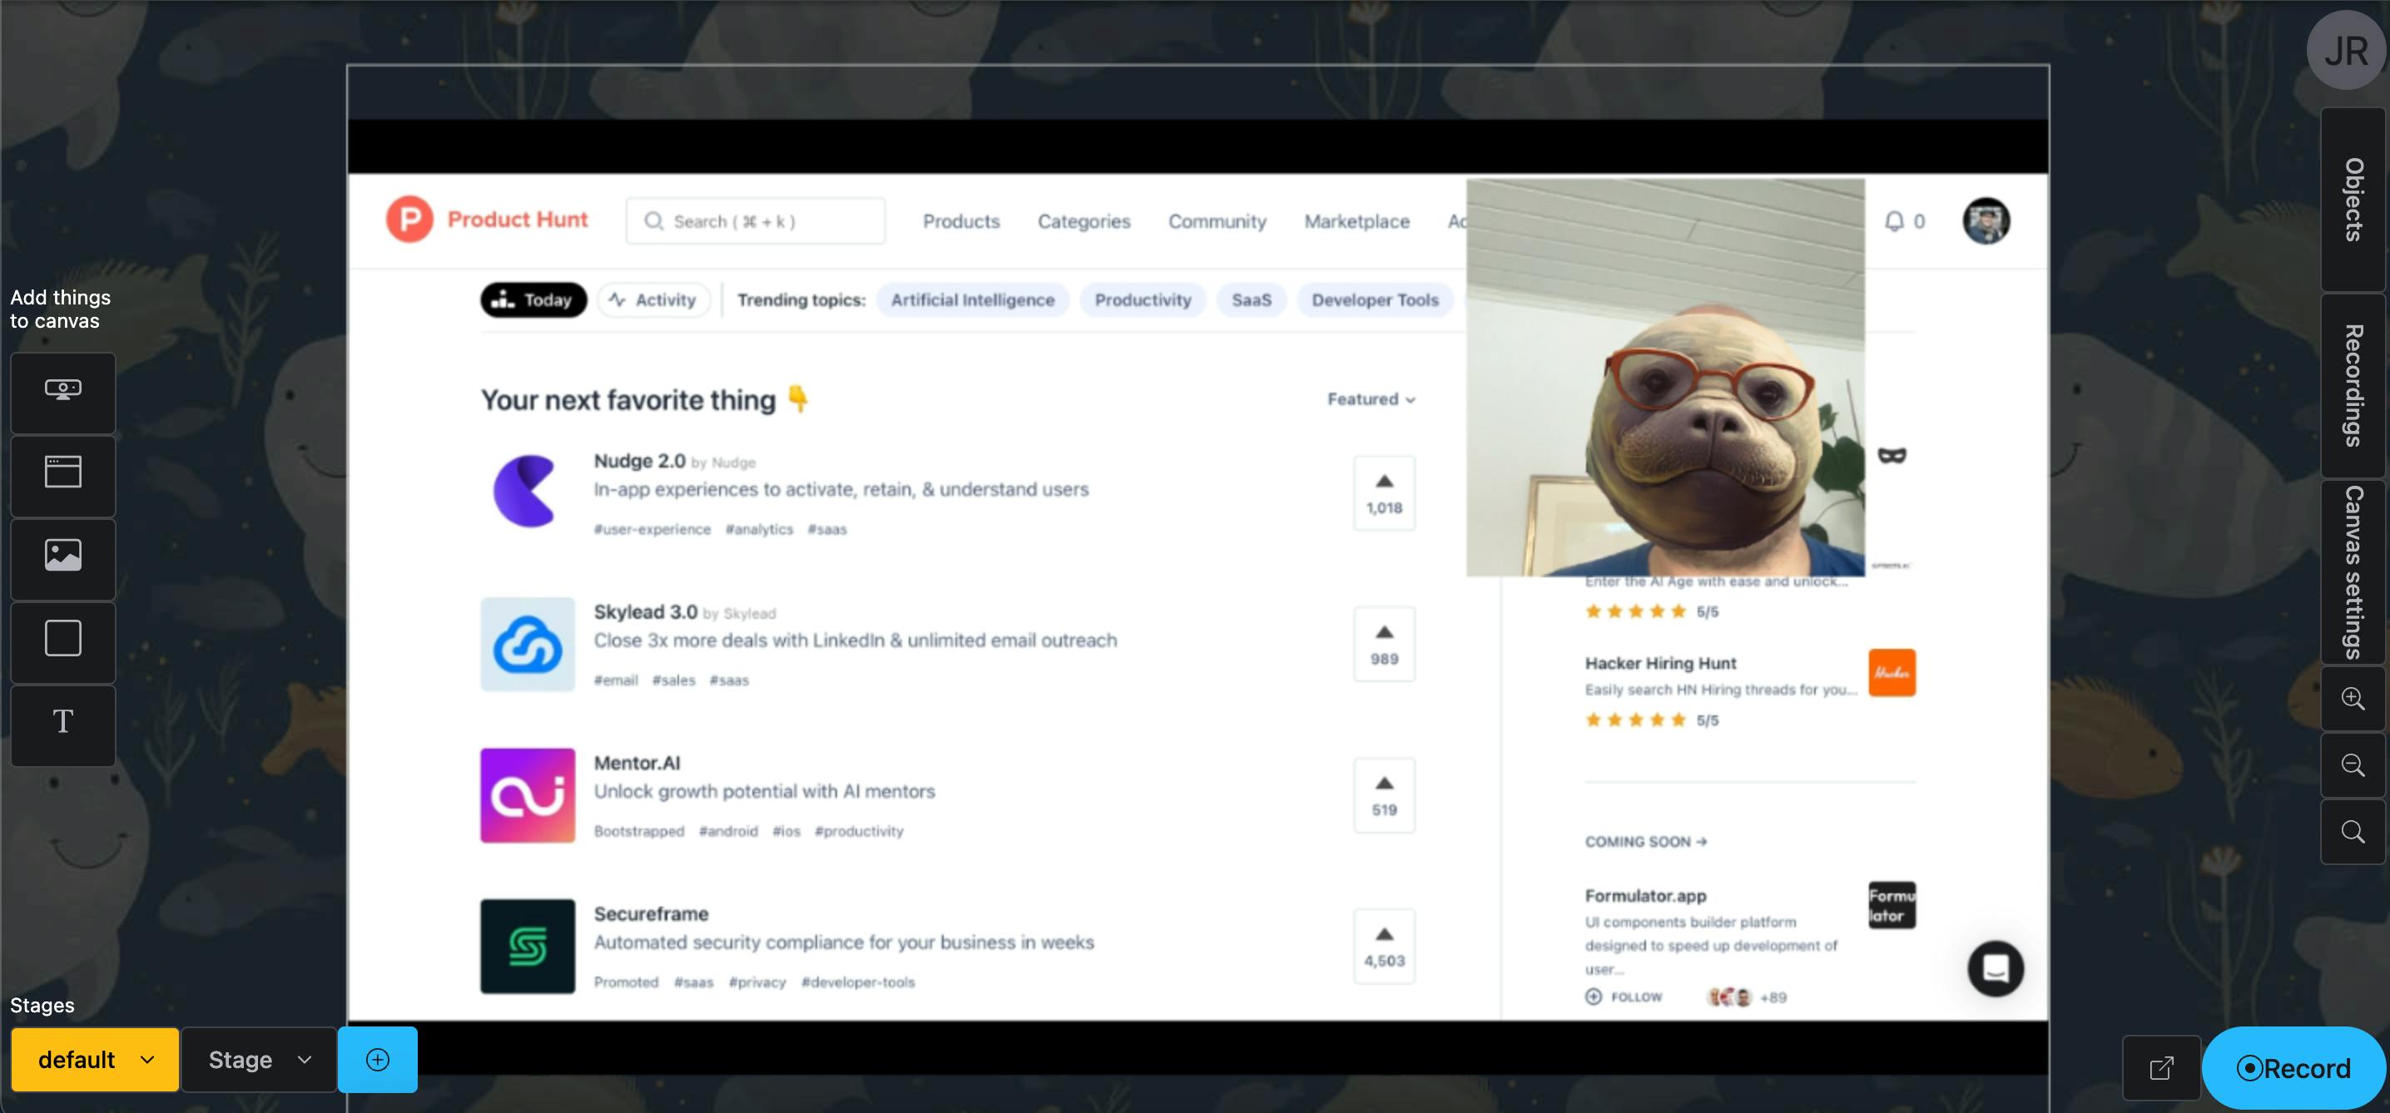Zoom in on the canvas
The width and height of the screenshot is (2390, 1113).
[x=2353, y=699]
